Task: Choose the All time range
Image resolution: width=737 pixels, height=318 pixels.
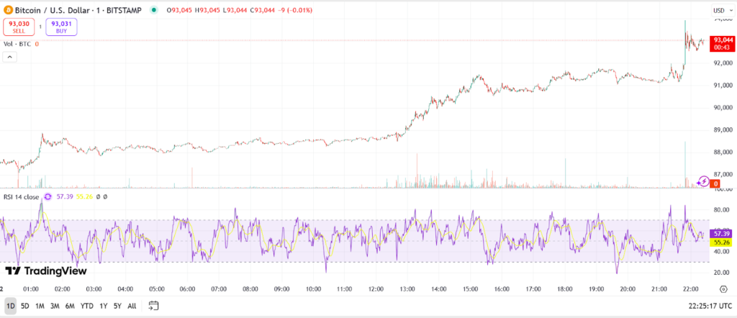Action: [132, 306]
